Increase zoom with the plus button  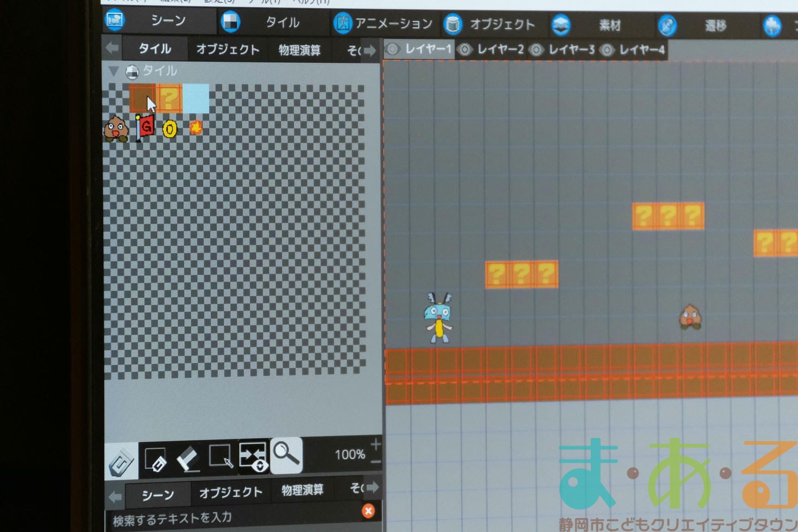(x=375, y=444)
